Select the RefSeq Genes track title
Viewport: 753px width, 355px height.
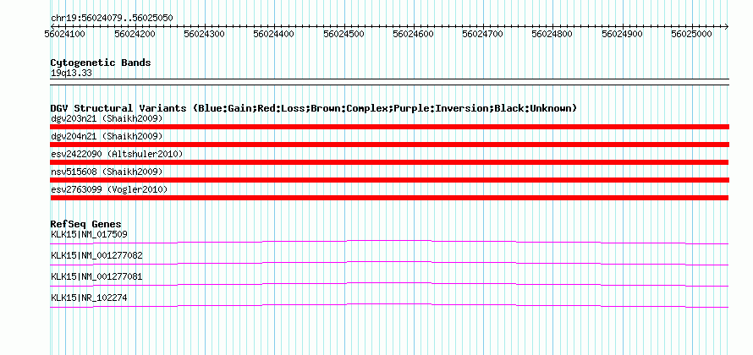coord(86,225)
